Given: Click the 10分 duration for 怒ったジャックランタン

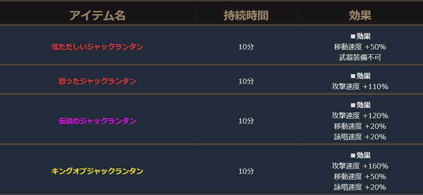Looking at the screenshot, I should pyautogui.click(x=246, y=81).
